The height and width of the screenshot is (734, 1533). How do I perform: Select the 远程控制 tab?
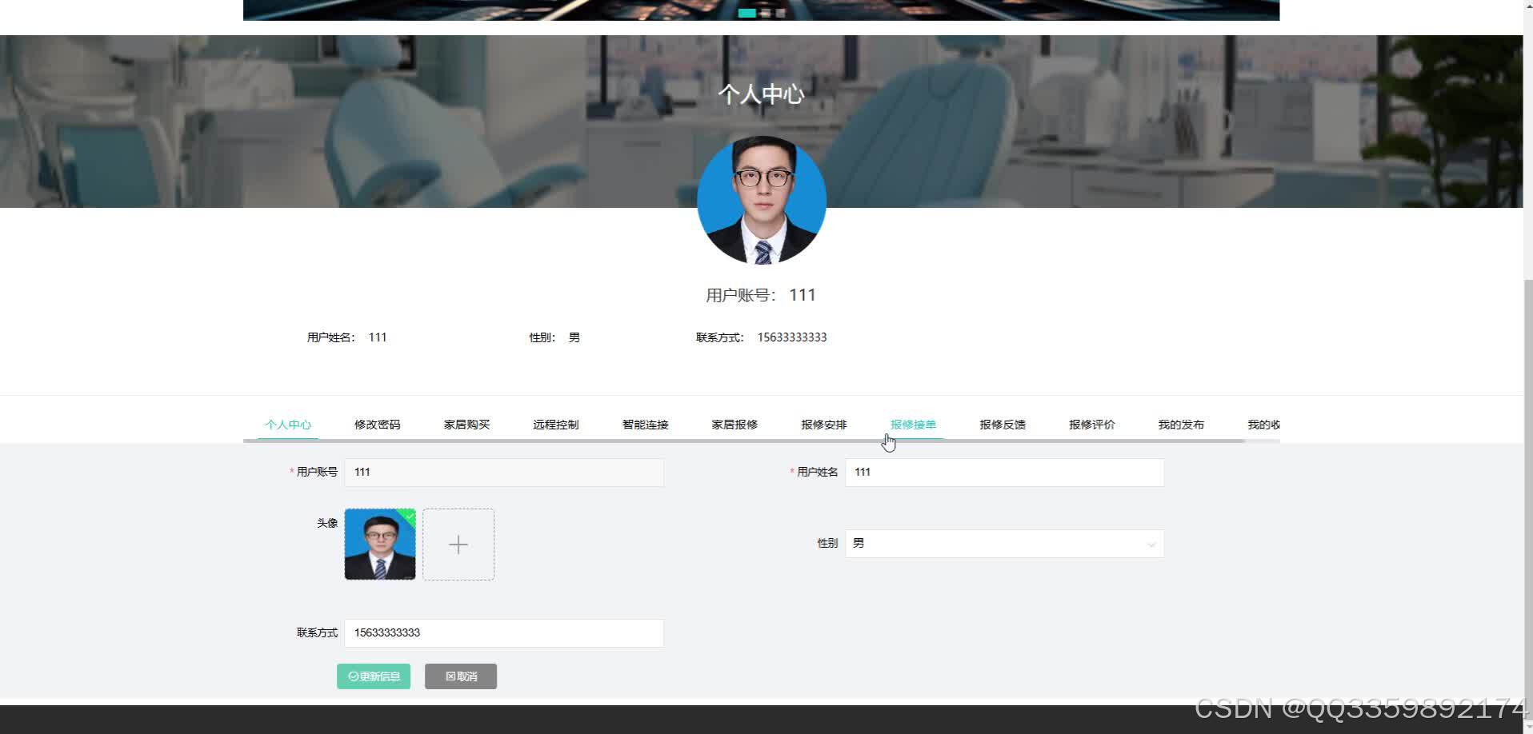point(556,425)
